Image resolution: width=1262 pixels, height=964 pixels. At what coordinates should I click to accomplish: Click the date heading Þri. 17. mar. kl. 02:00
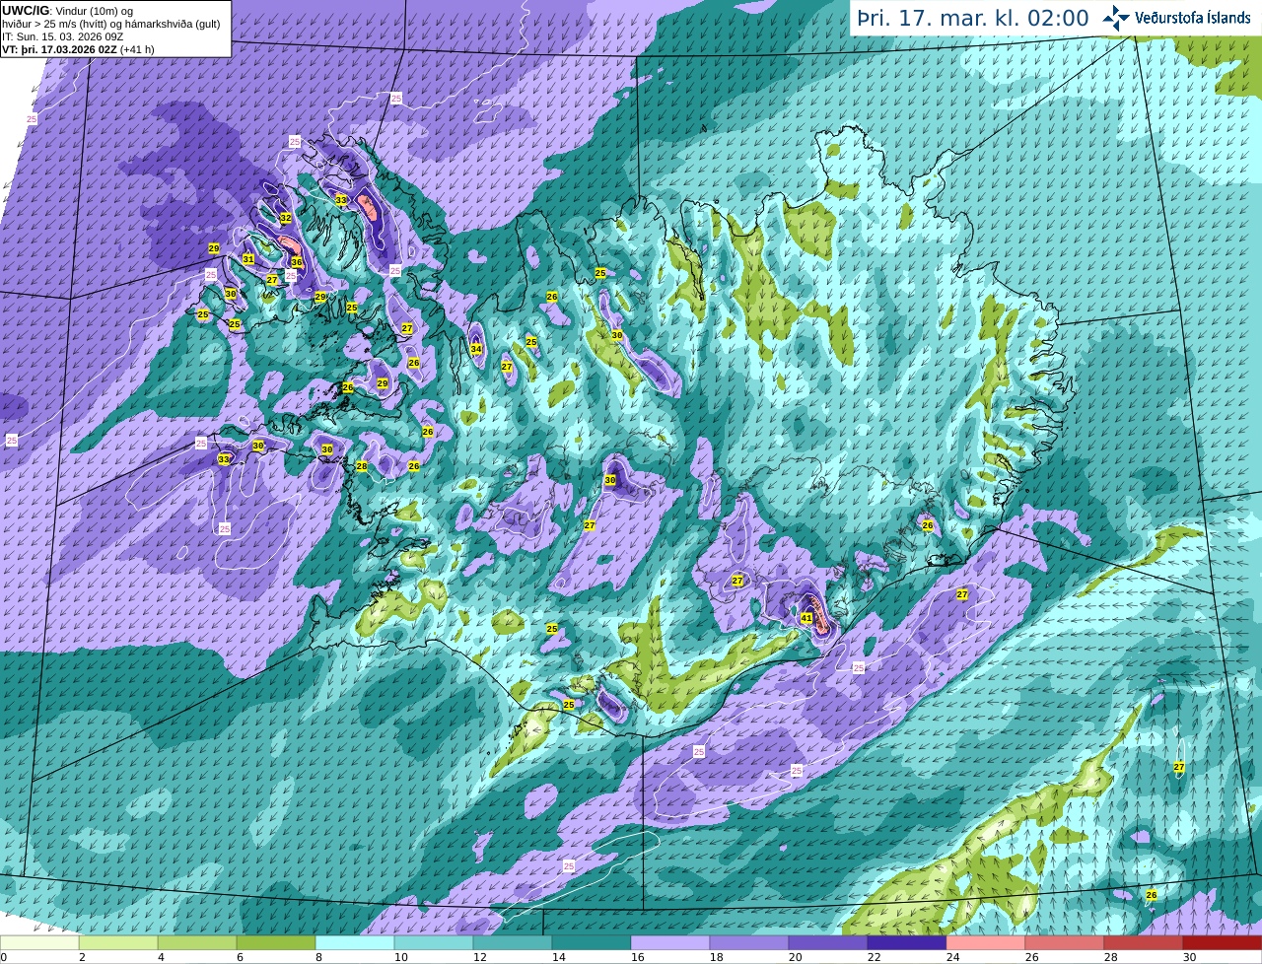click(973, 19)
